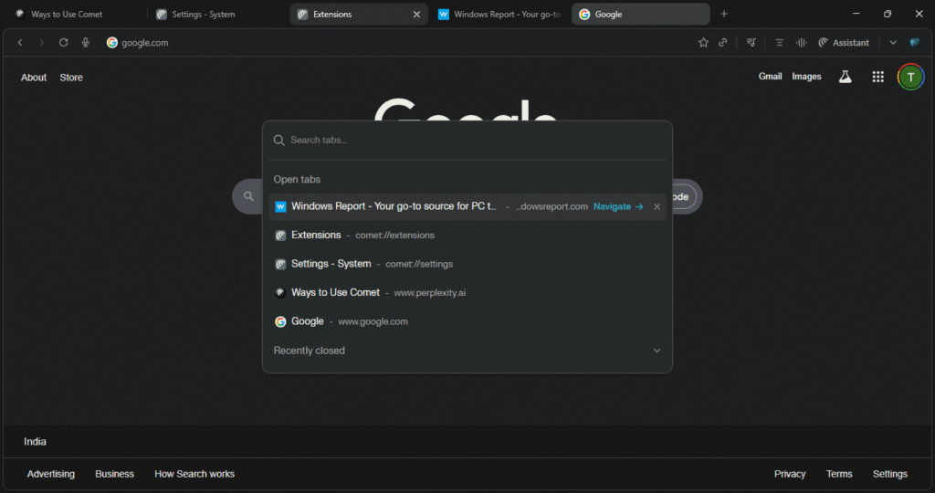Open the Comet Assistant panel
The height and width of the screenshot is (493, 935).
(x=844, y=42)
